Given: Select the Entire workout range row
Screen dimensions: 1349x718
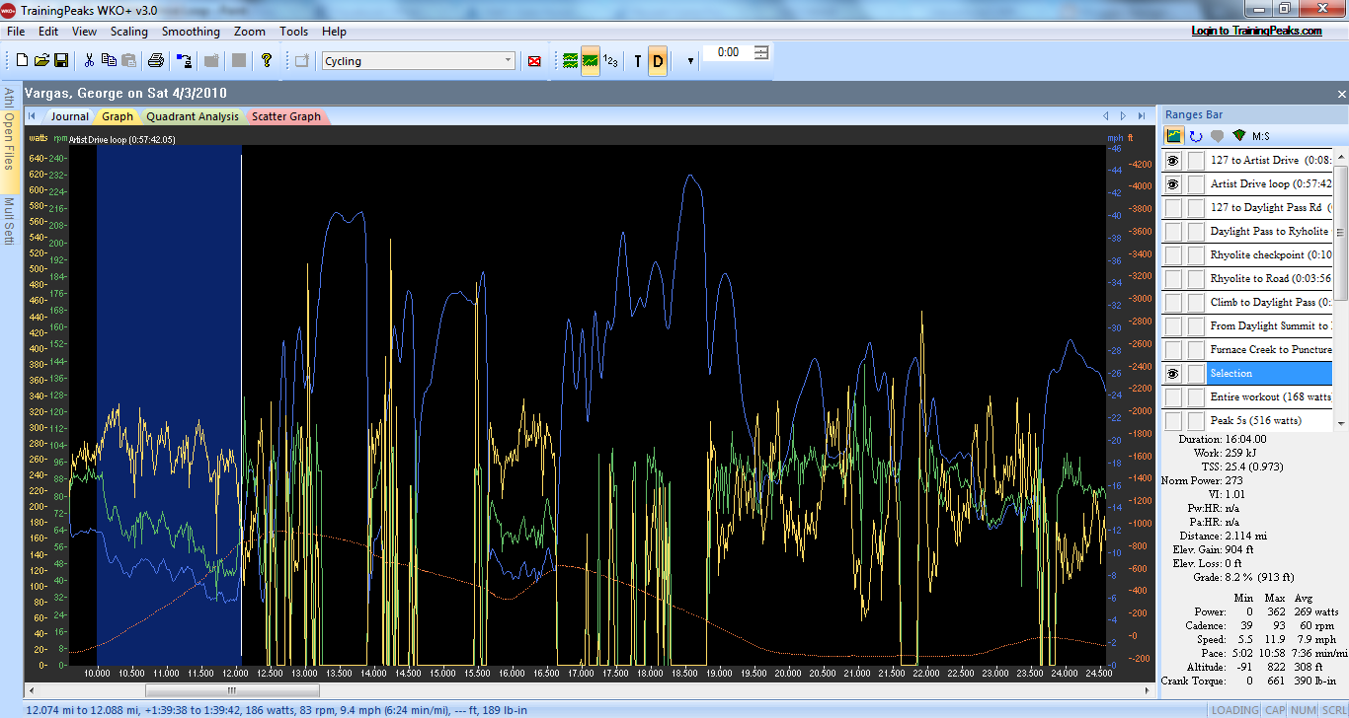Looking at the screenshot, I should coord(1270,397).
